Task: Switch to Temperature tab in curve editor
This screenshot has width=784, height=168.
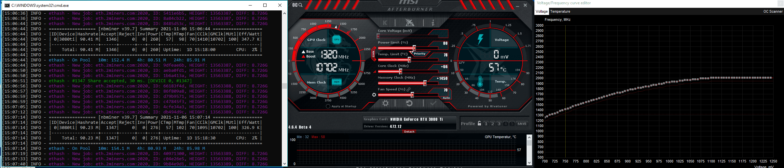Action: pyautogui.click(x=560, y=11)
